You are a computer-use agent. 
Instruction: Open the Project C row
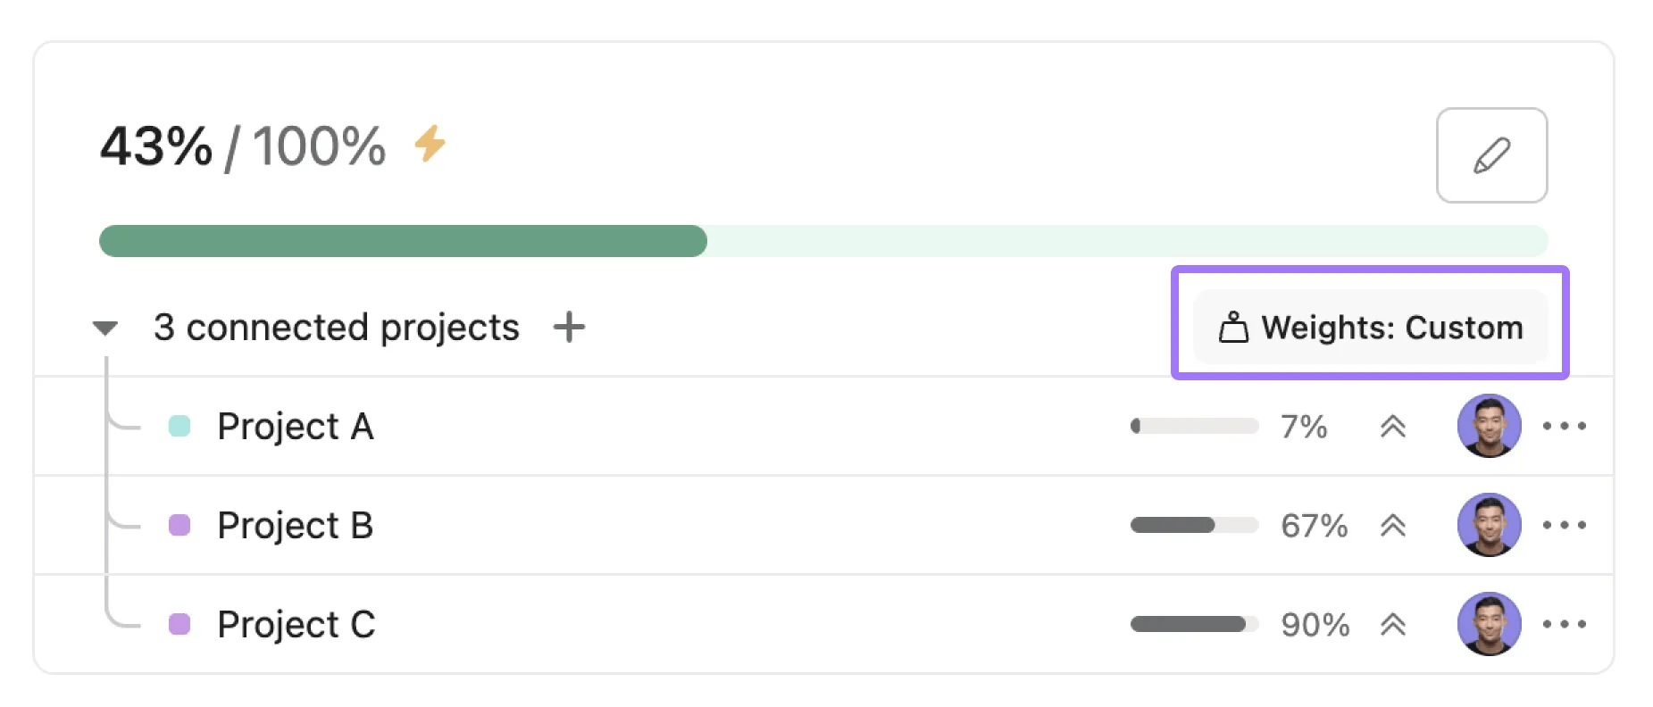point(296,625)
